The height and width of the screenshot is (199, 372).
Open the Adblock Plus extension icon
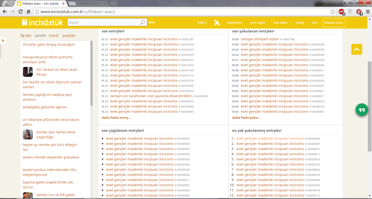point(341,12)
